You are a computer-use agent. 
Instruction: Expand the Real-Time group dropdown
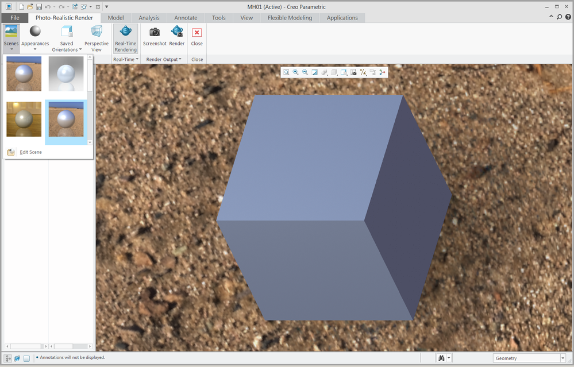(x=126, y=59)
